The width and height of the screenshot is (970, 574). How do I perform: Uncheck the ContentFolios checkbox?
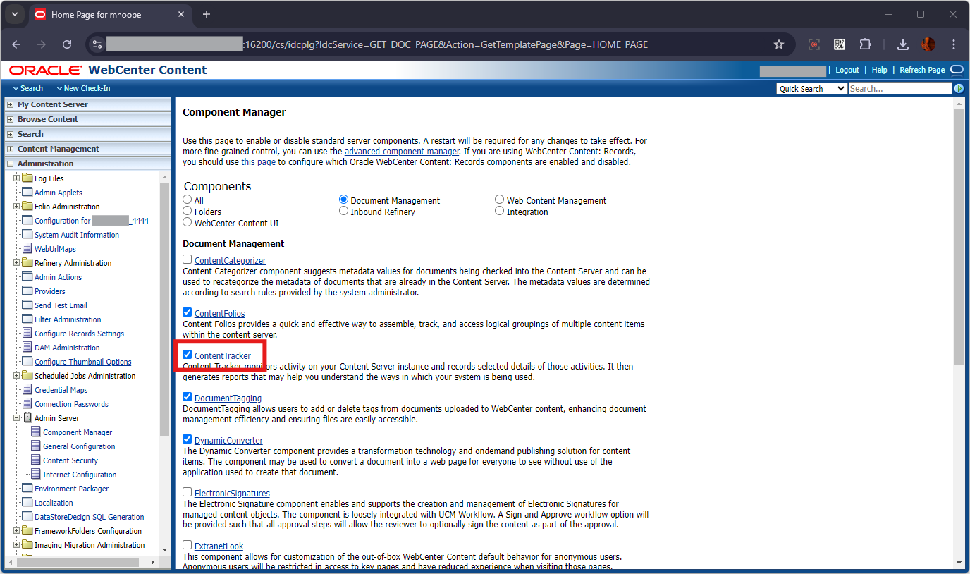pyautogui.click(x=188, y=312)
